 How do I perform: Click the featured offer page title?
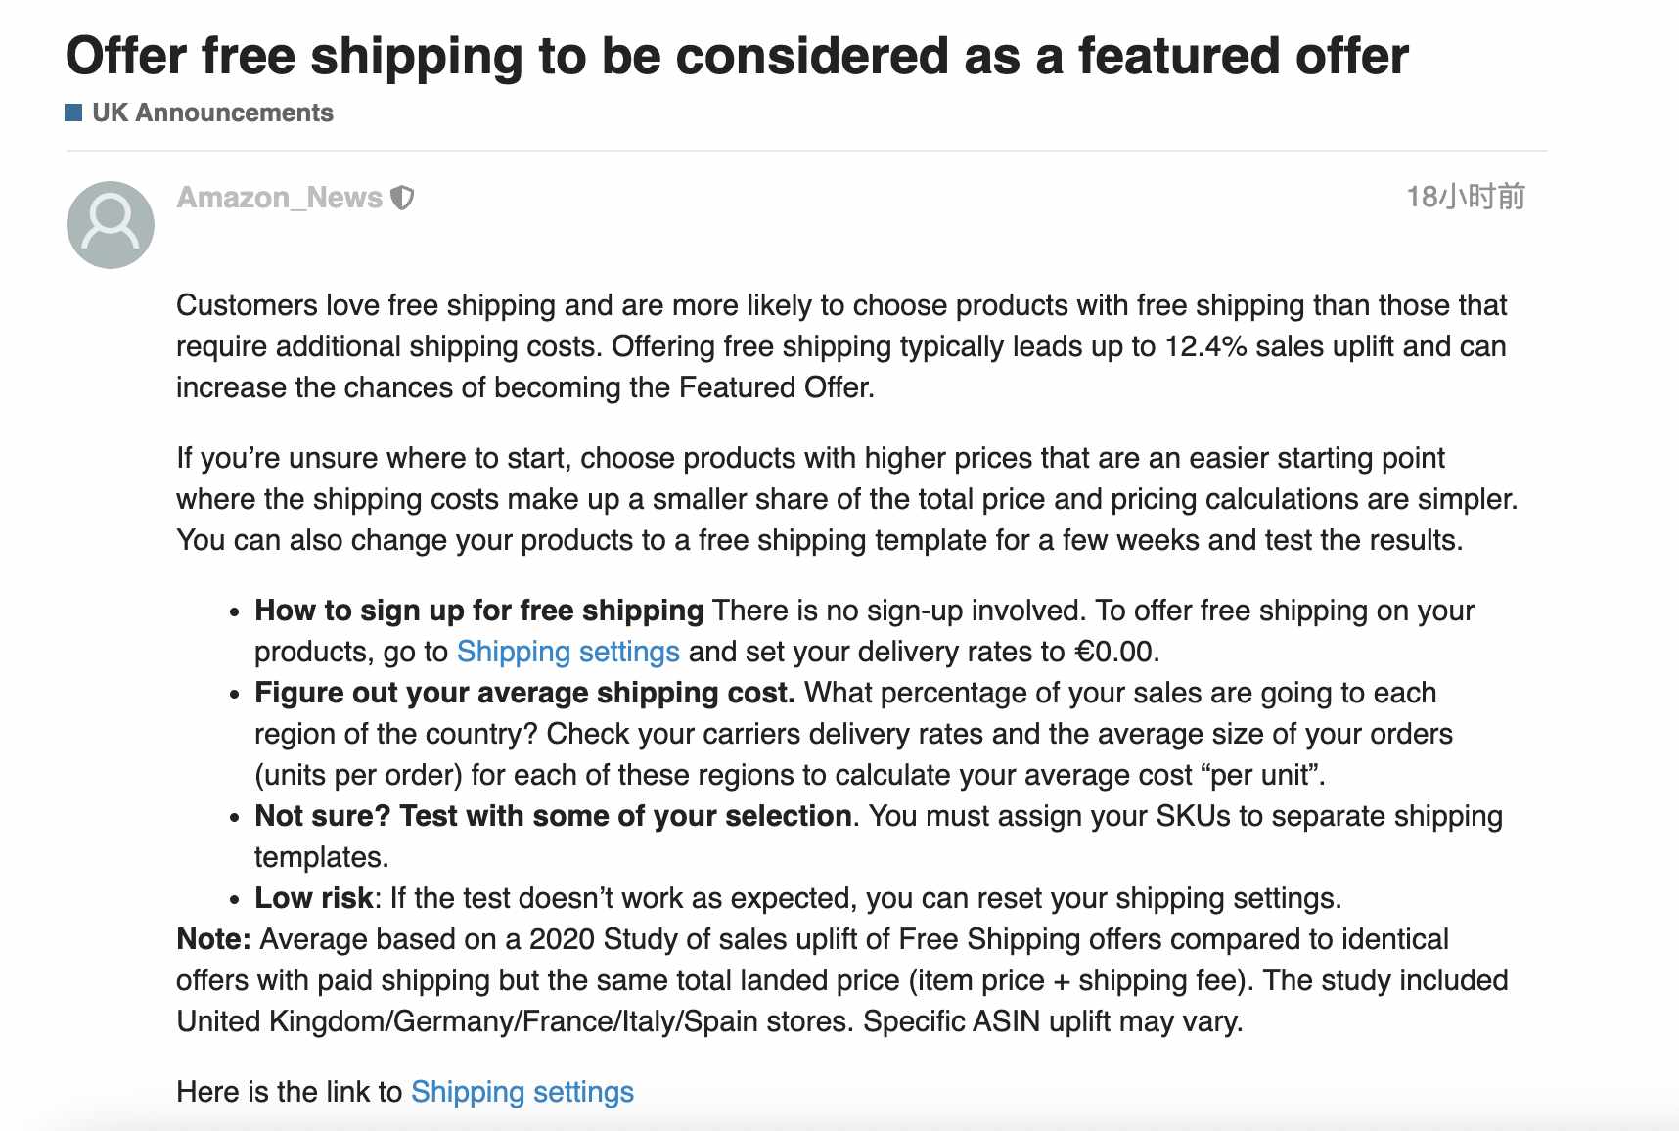point(737,56)
